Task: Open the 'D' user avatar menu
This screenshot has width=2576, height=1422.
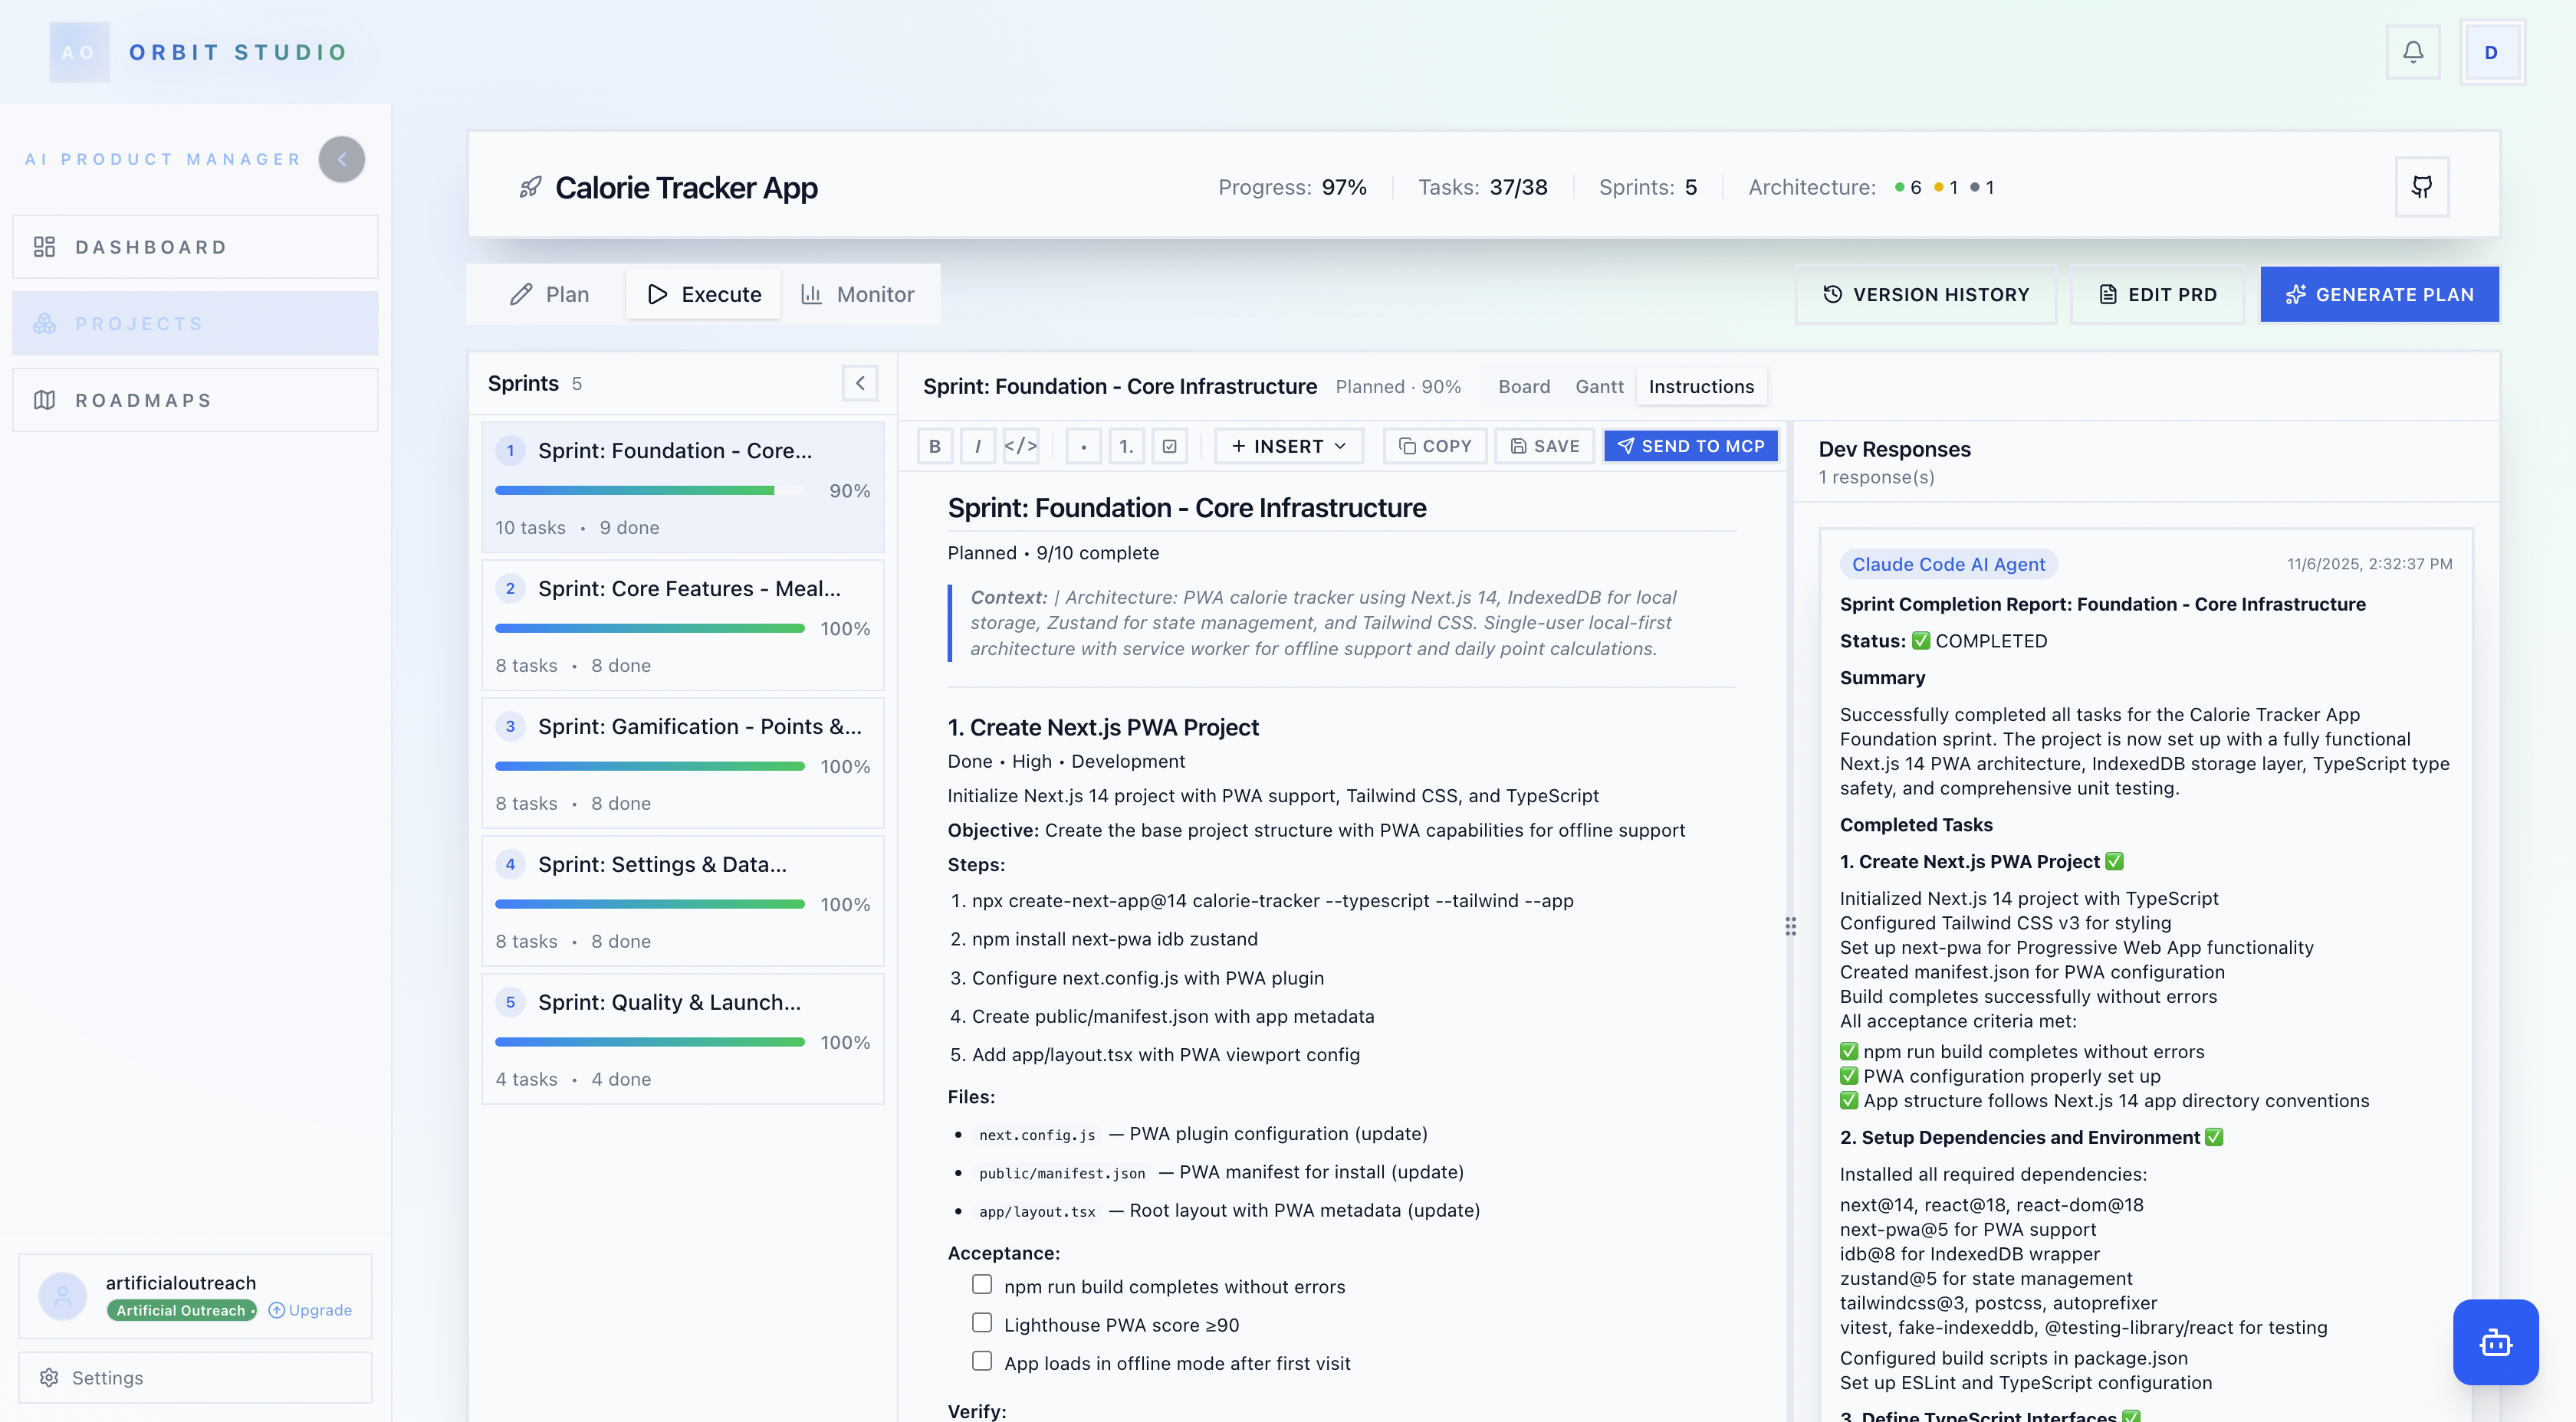Action: pyautogui.click(x=2491, y=51)
